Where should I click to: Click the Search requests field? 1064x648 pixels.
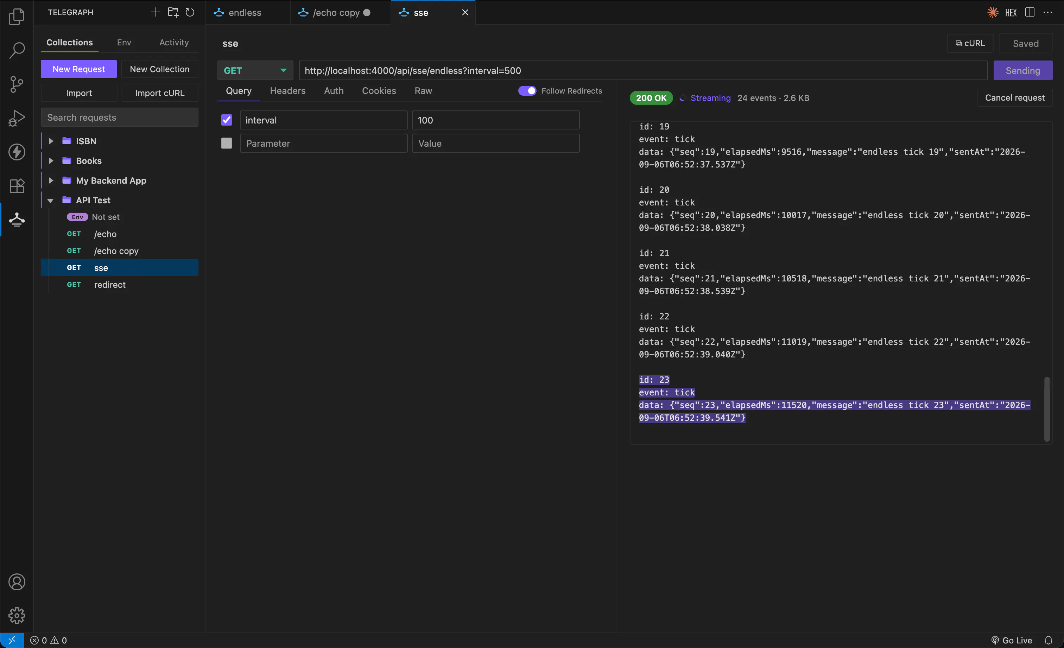click(x=120, y=117)
